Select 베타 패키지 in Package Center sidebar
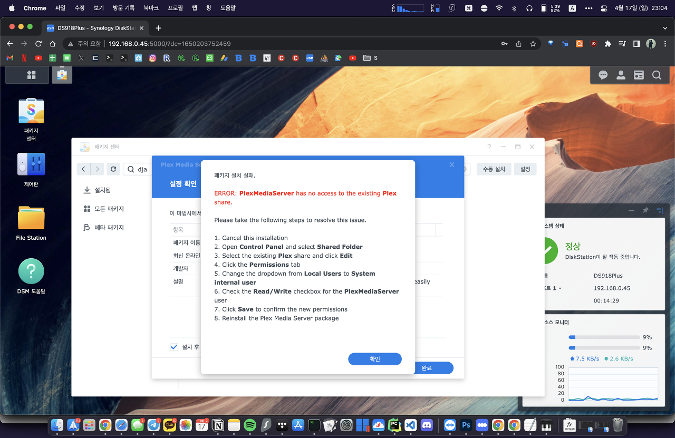675x438 pixels. tap(104, 228)
